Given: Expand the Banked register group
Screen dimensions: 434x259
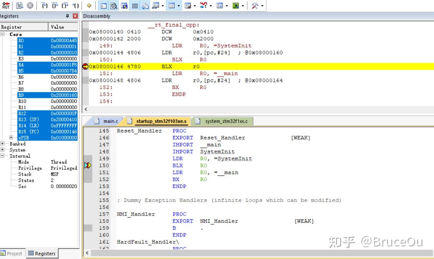Looking at the screenshot, I should click(x=3, y=144).
